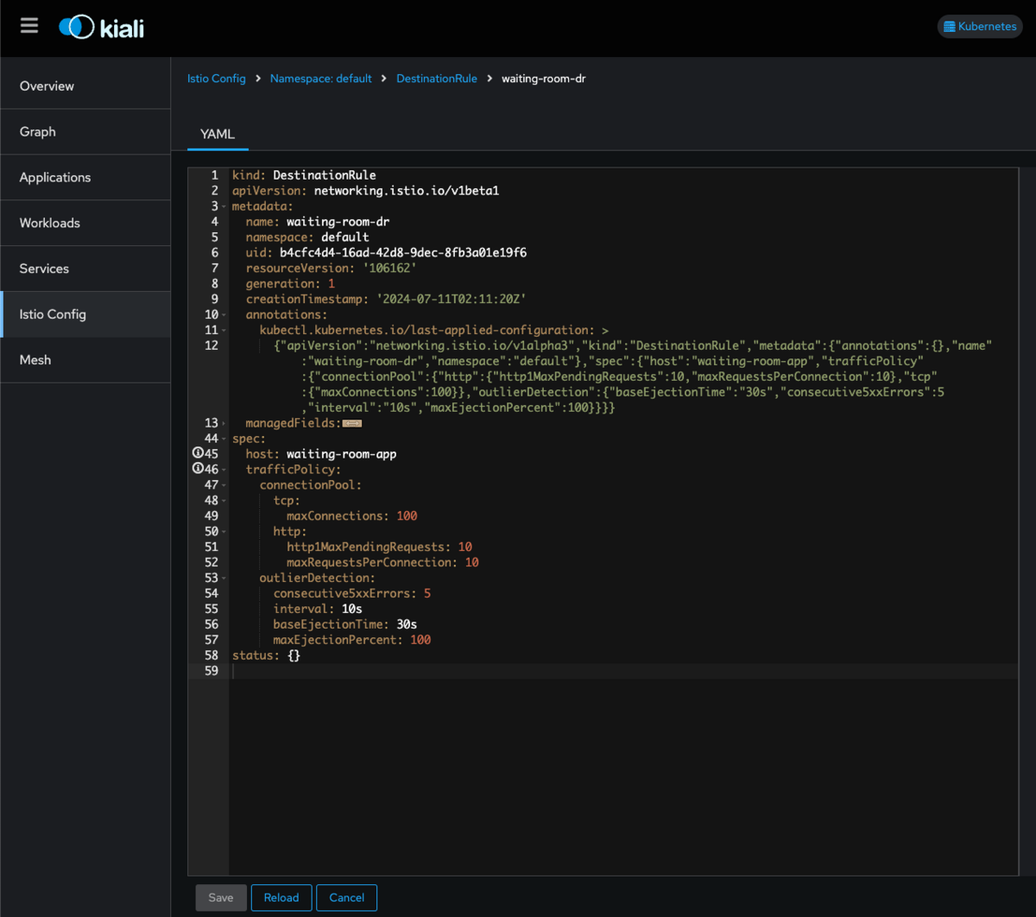Image resolution: width=1036 pixels, height=917 pixels.
Task: Fold the http section on line 50
Action: (x=224, y=532)
